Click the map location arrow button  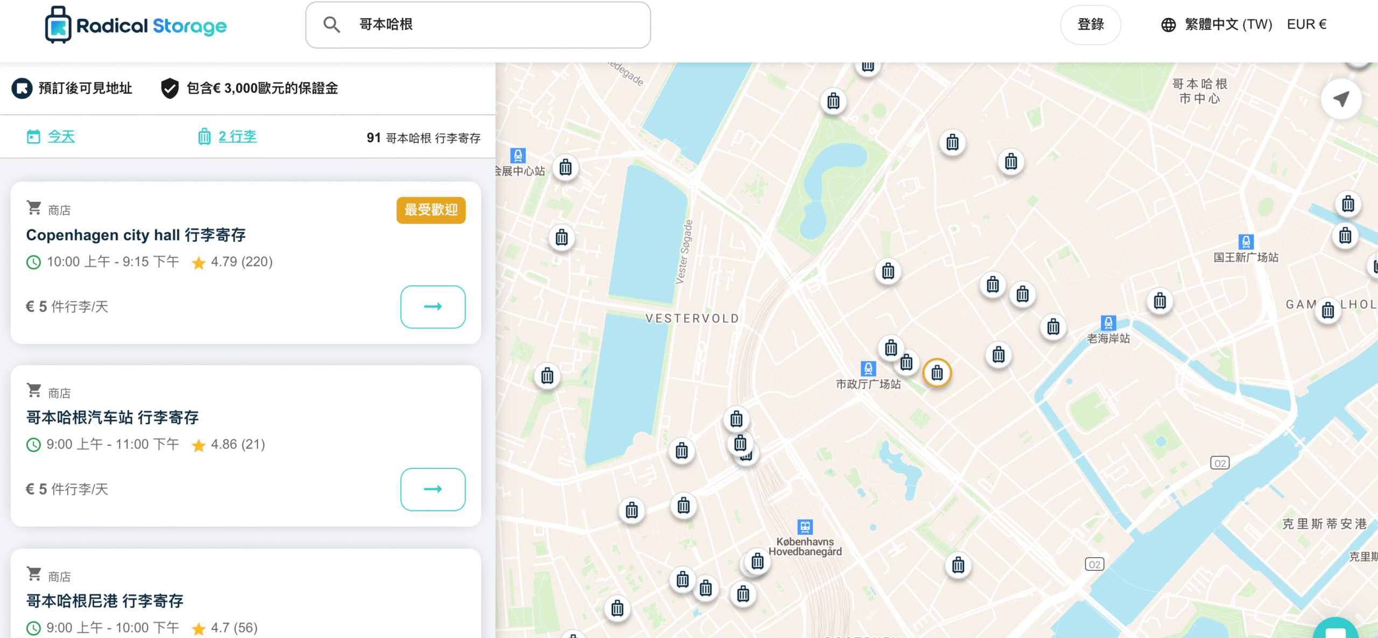click(1341, 99)
